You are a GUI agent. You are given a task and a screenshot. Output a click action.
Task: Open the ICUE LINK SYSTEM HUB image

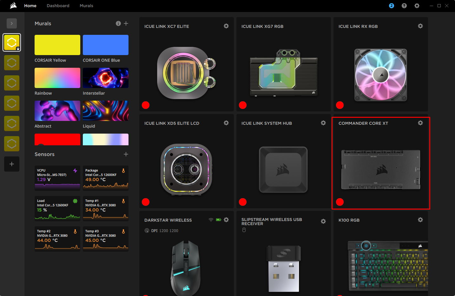pos(284,170)
